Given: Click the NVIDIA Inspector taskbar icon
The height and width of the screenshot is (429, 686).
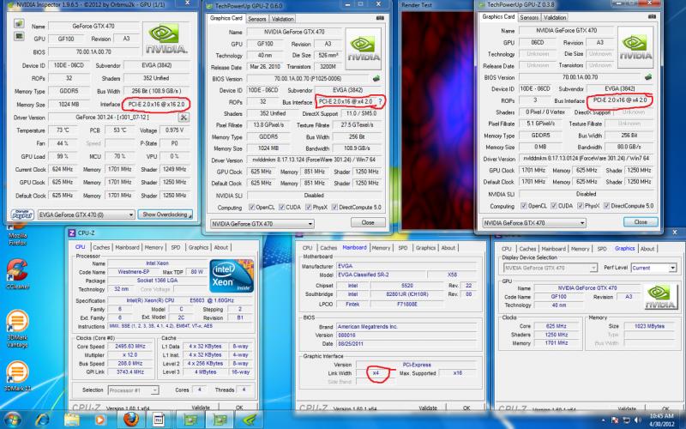Looking at the screenshot, I should 250,420.
